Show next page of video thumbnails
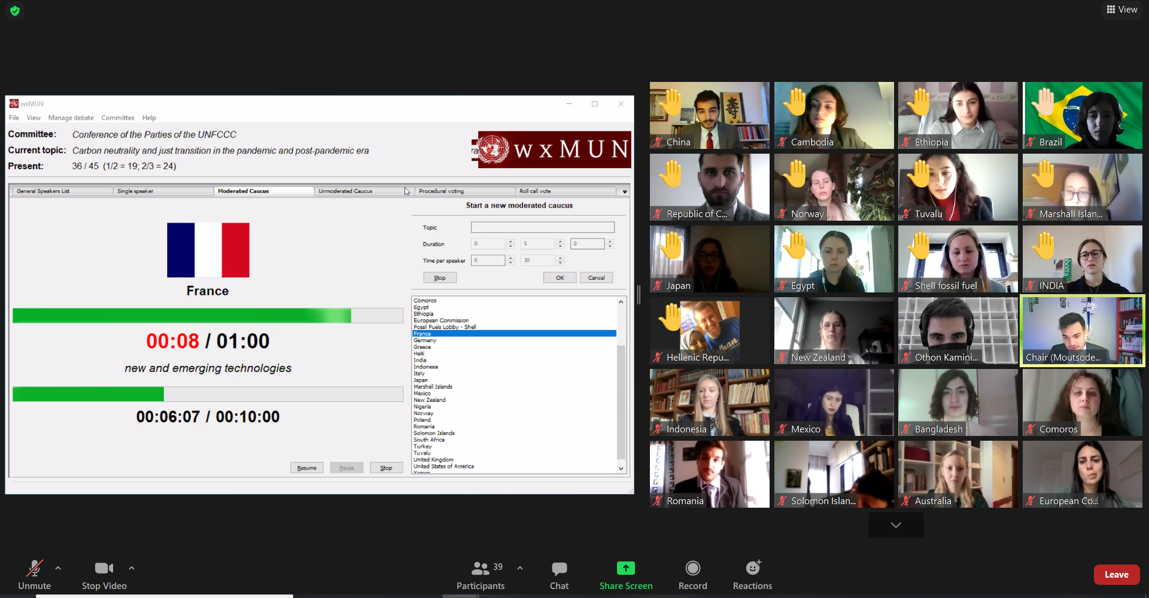Screen dimensions: 1149x598 click(895, 525)
